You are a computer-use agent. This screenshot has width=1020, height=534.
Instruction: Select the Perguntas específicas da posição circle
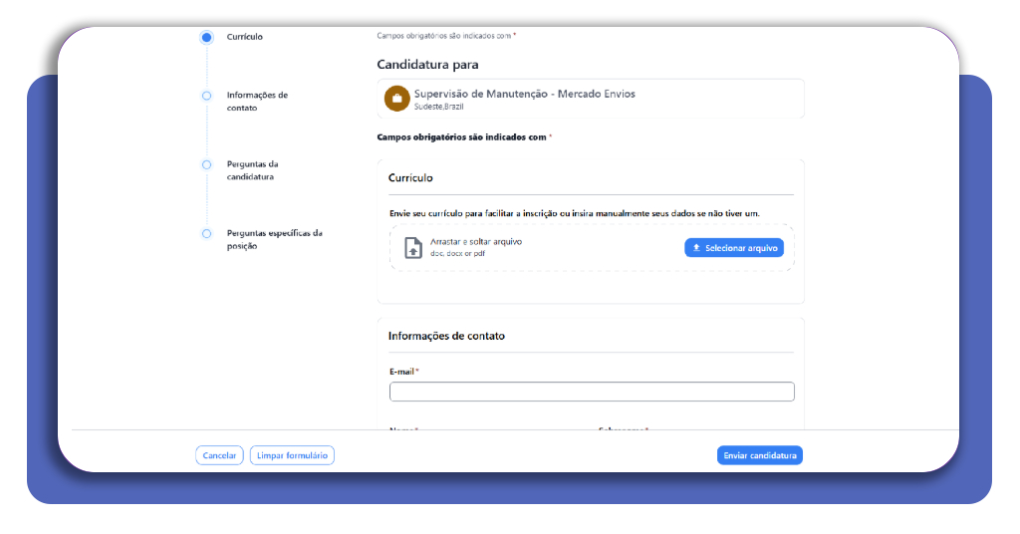pos(206,233)
